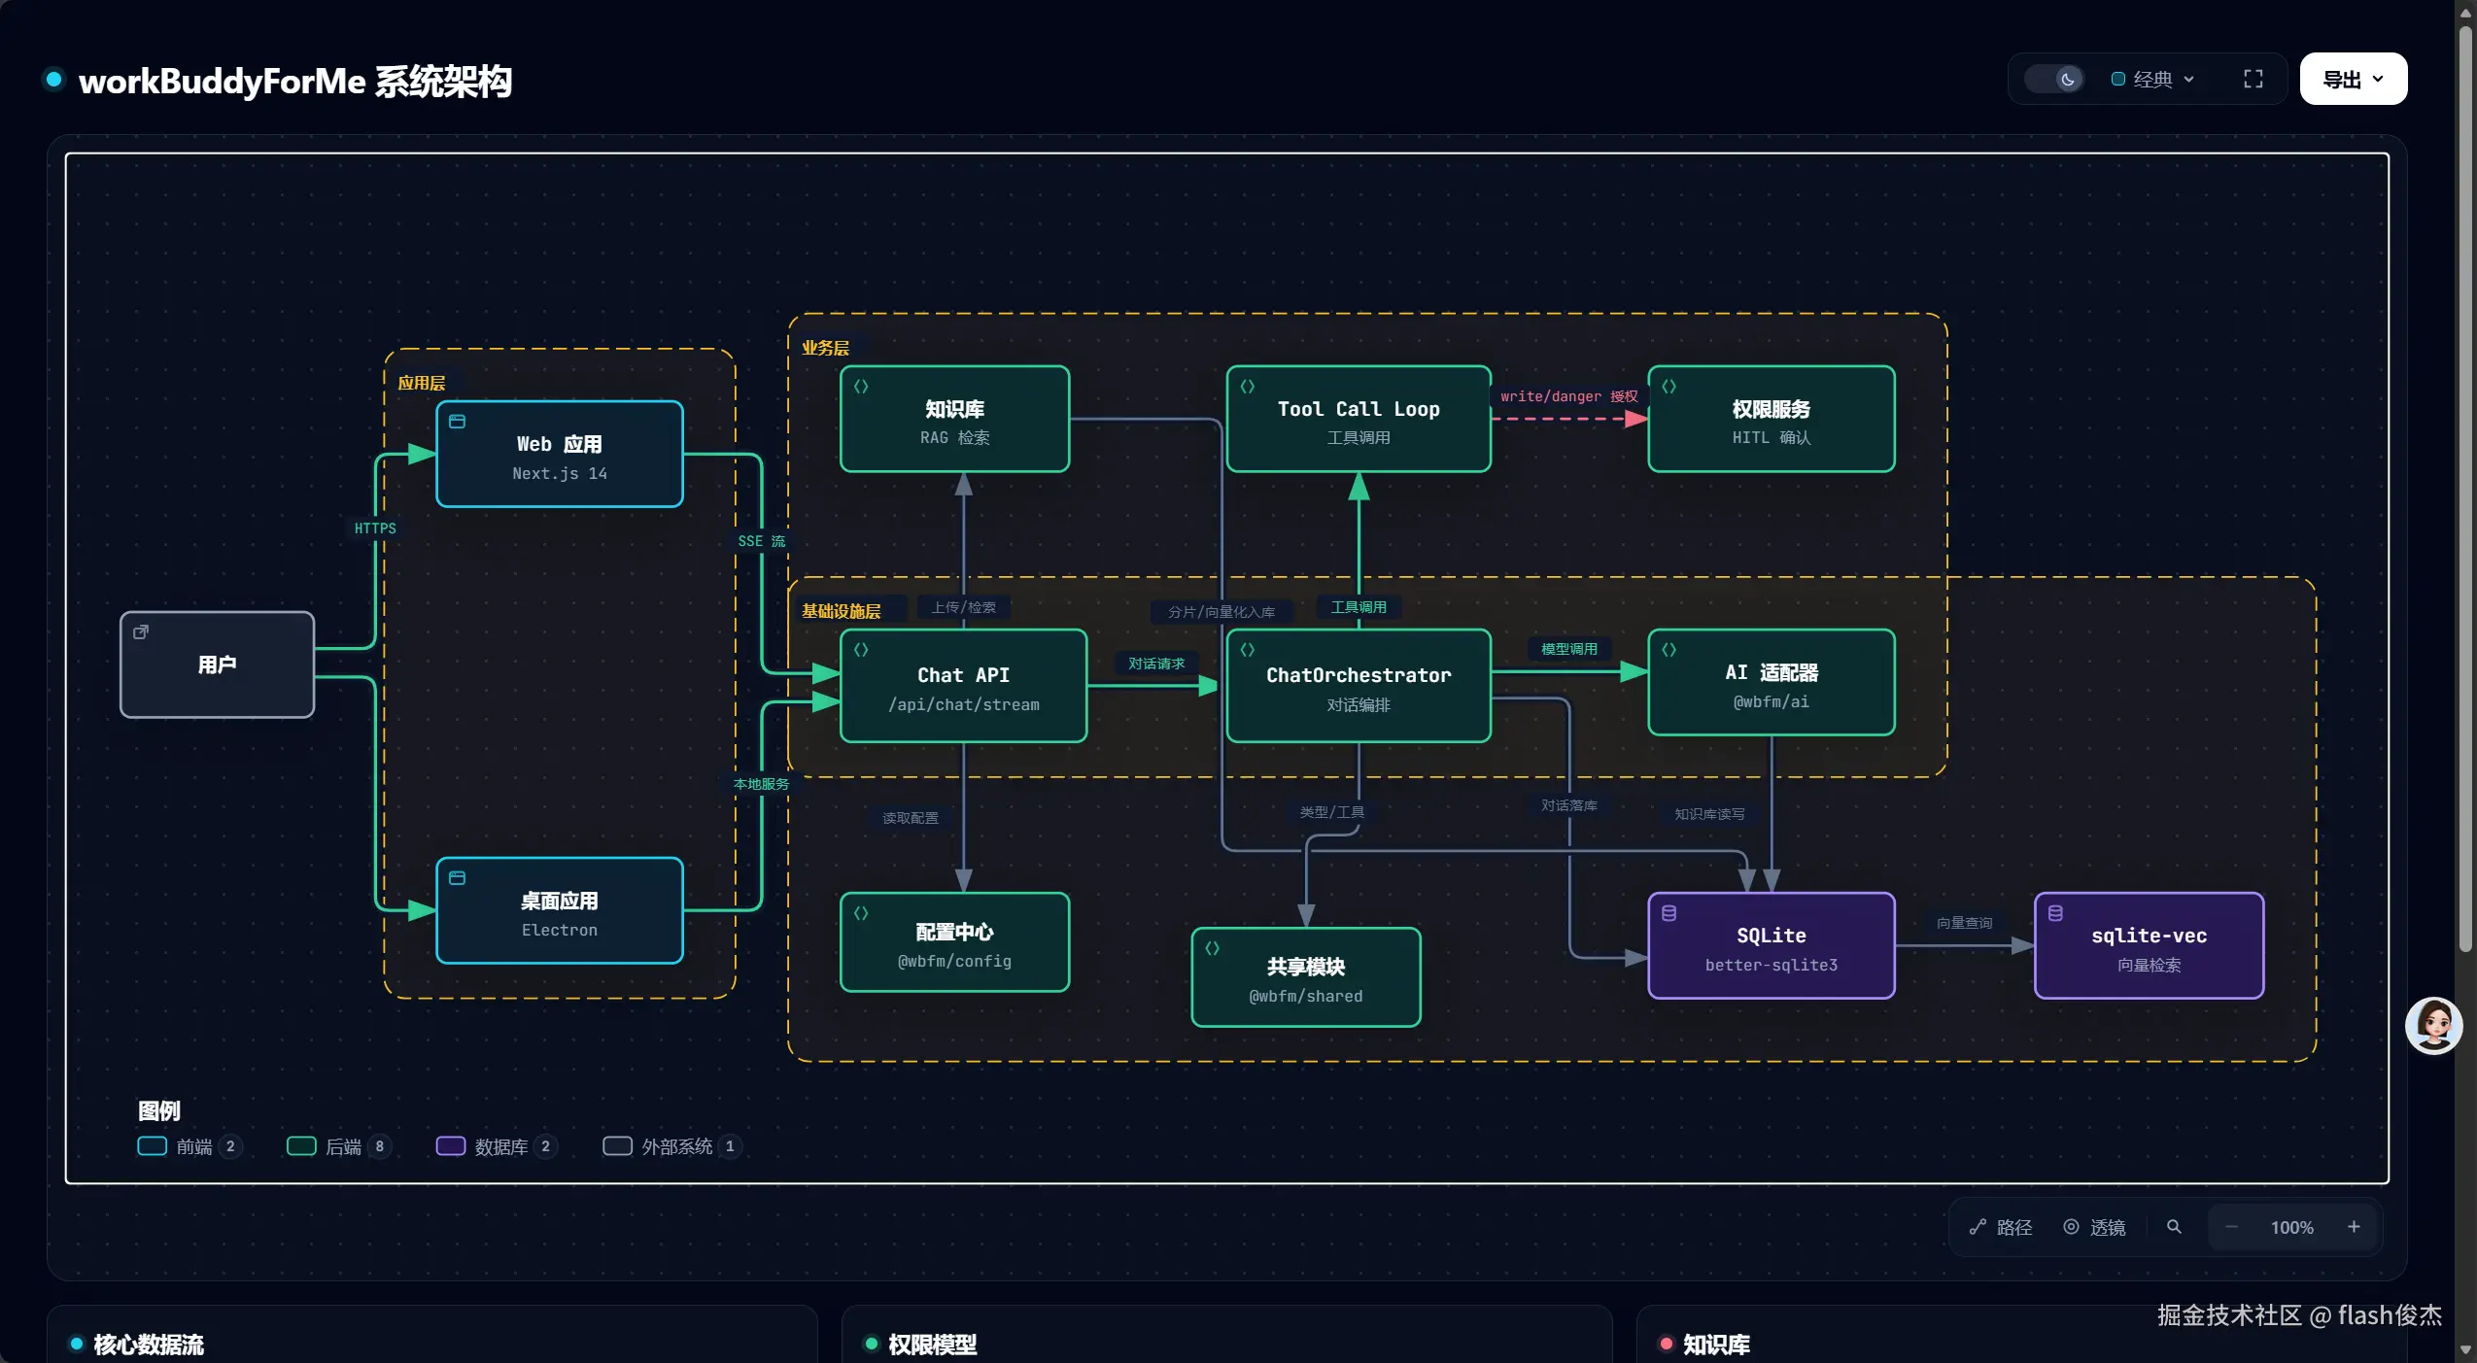Open the 经典 theme dropdown
2477x1363 pixels.
[x=2152, y=79]
